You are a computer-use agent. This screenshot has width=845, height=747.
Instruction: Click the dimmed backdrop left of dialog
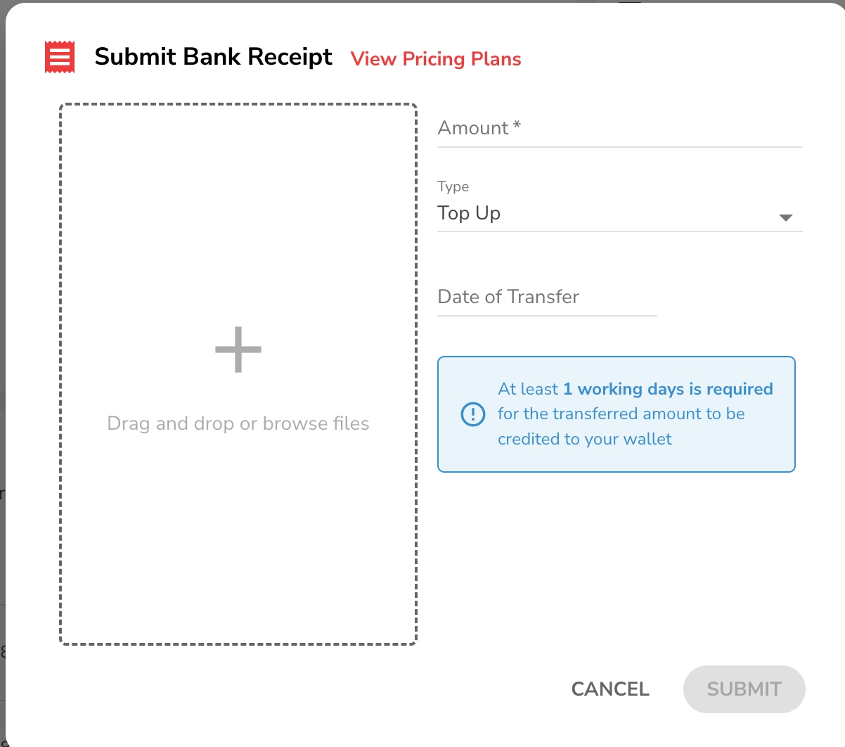tap(2, 352)
